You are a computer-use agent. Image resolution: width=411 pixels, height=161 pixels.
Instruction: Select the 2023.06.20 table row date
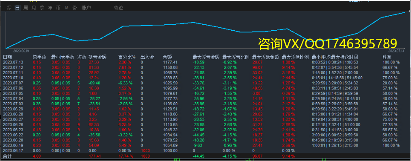[13, 140]
